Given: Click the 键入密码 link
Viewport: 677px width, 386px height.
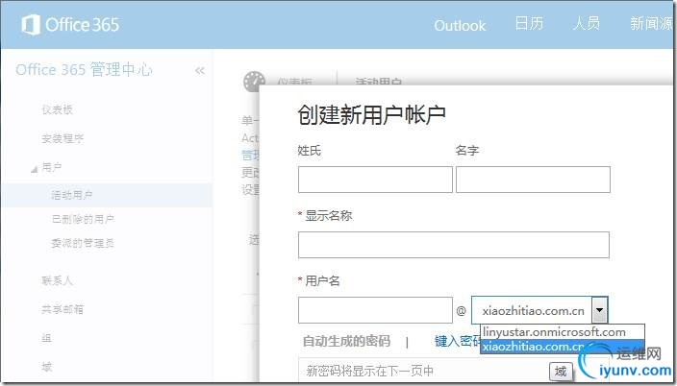Looking at the screenshot, I should [x=457, y=341].
